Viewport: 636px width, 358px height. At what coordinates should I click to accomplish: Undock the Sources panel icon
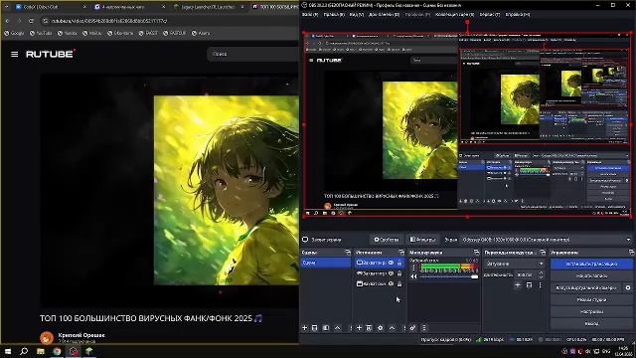pos(401,252)
